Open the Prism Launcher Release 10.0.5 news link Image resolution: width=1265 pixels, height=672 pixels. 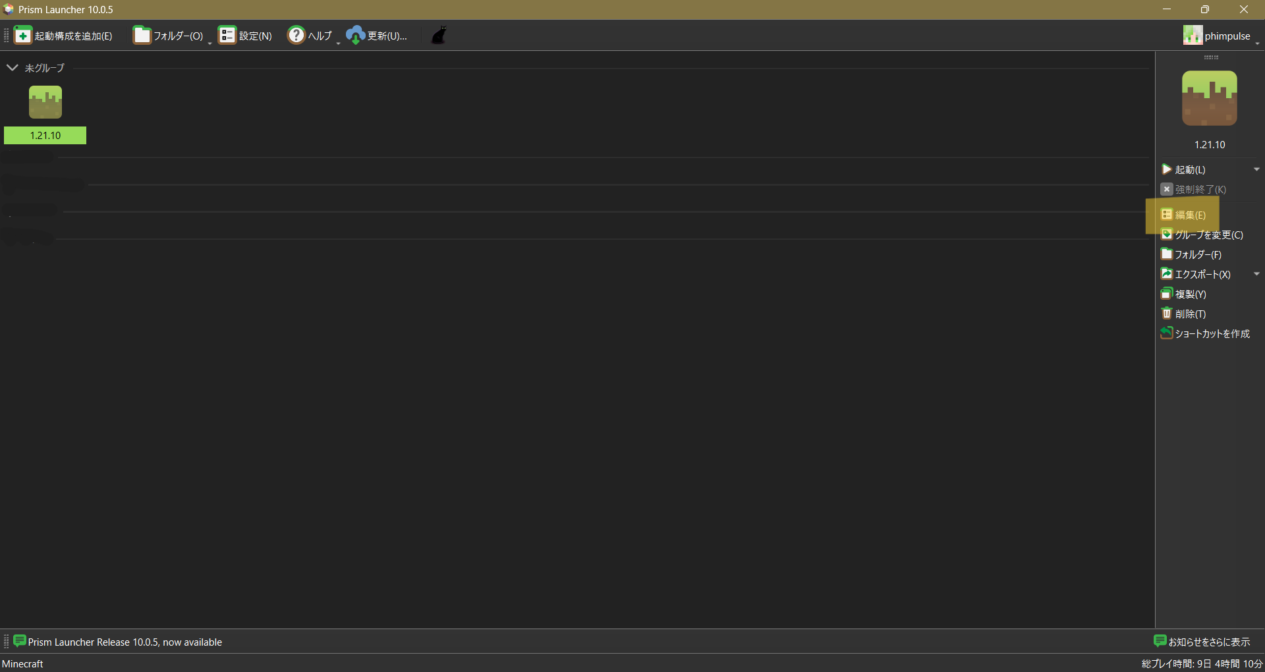click(x=125, y=642)
